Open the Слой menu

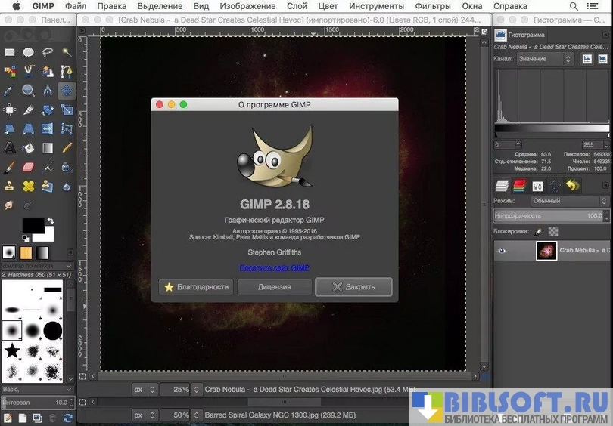[x=297, y=6]
